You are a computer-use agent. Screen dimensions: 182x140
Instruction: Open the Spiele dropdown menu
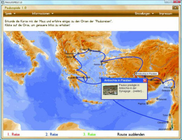(x=10, y=13)
